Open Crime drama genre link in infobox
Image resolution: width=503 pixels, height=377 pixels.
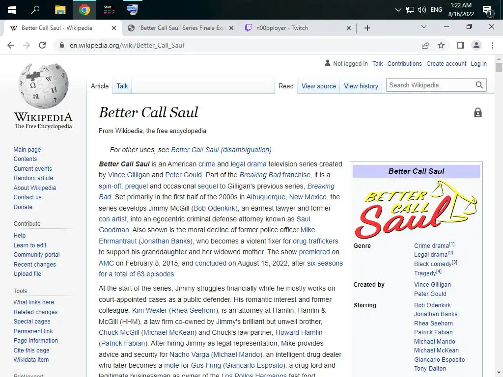tap(431, 246)
